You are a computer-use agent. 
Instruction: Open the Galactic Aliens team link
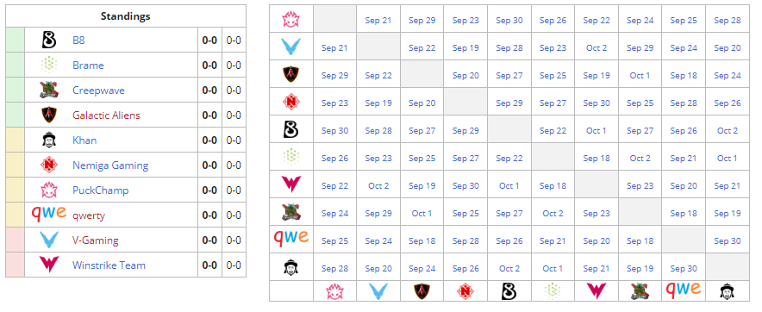106,115
